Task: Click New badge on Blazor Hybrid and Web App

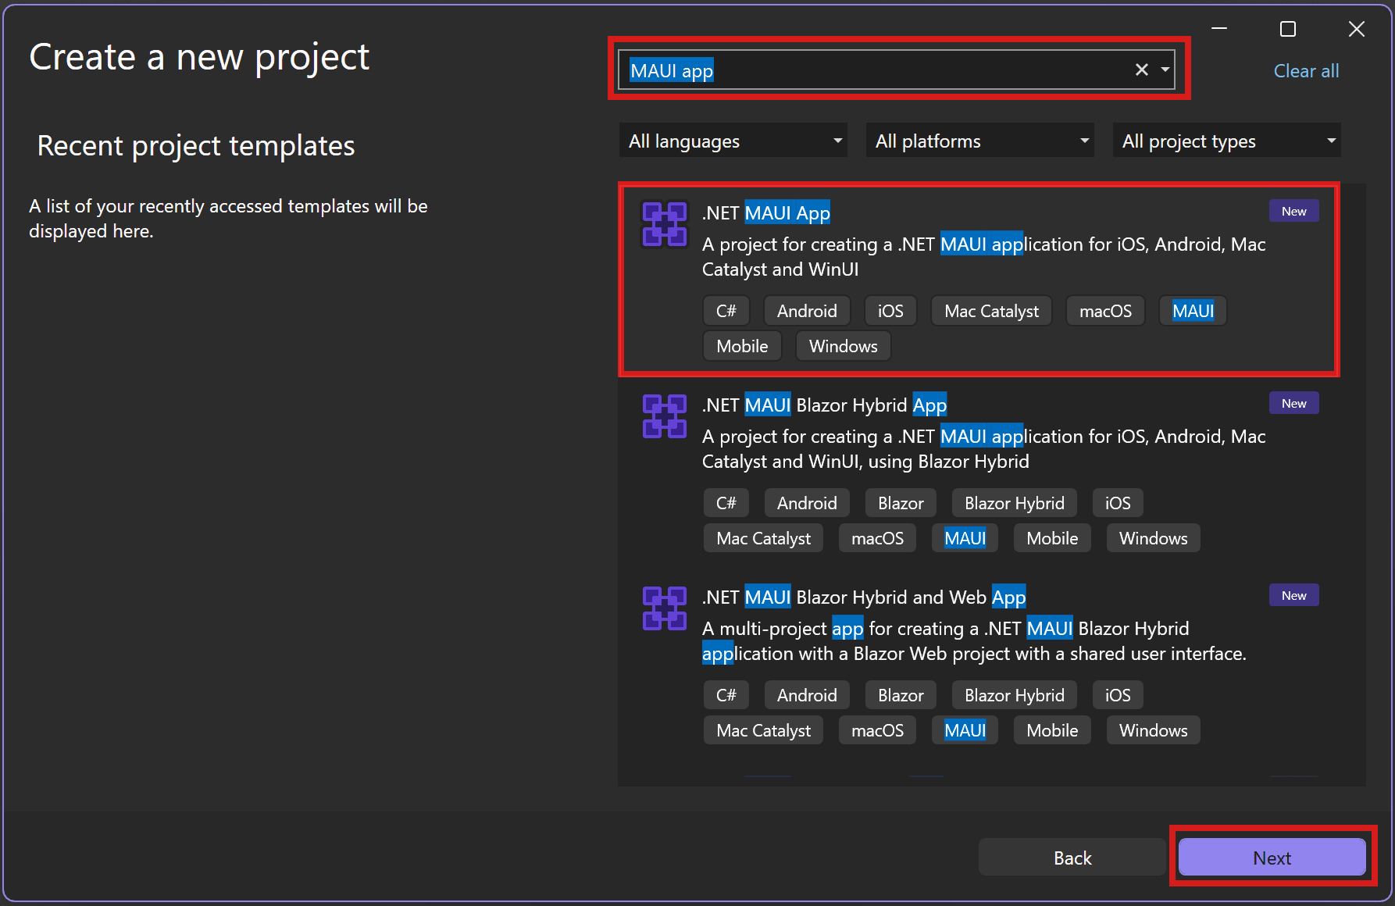Action: point(1293,595)
